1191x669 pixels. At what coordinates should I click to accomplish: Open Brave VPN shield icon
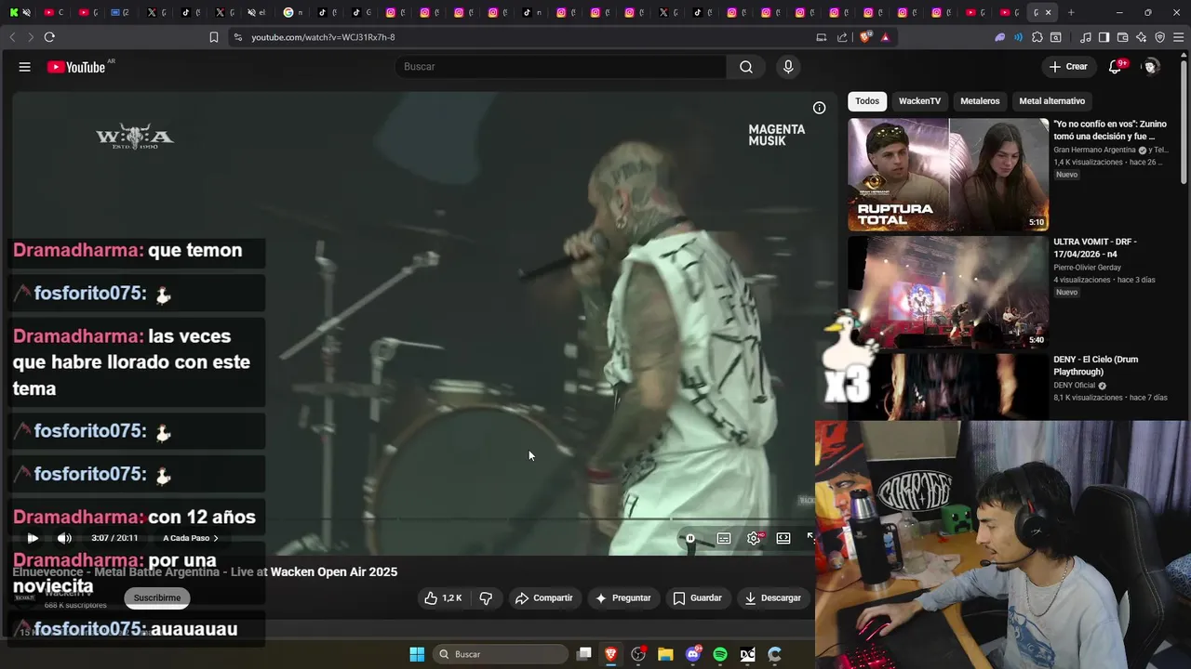click(1159, 37)
